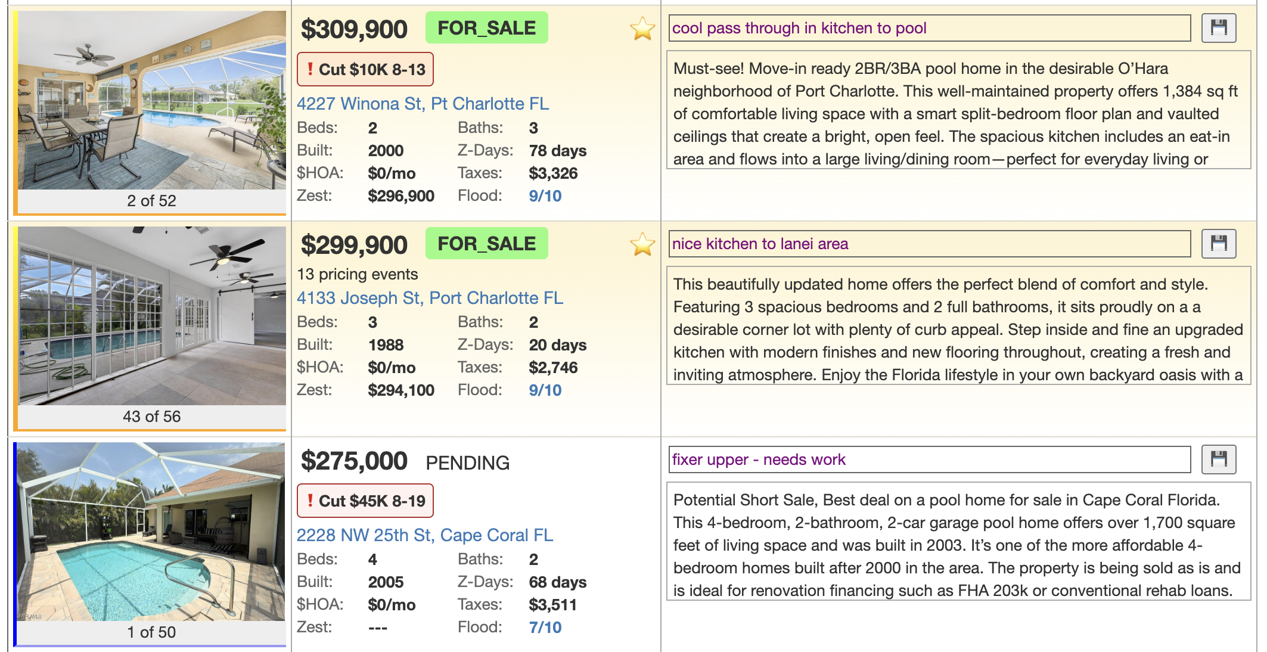Screen dimensions: 1267x652
Task: Open the Cape Coral pool photo thumbnail
Action: pos(151,532)
